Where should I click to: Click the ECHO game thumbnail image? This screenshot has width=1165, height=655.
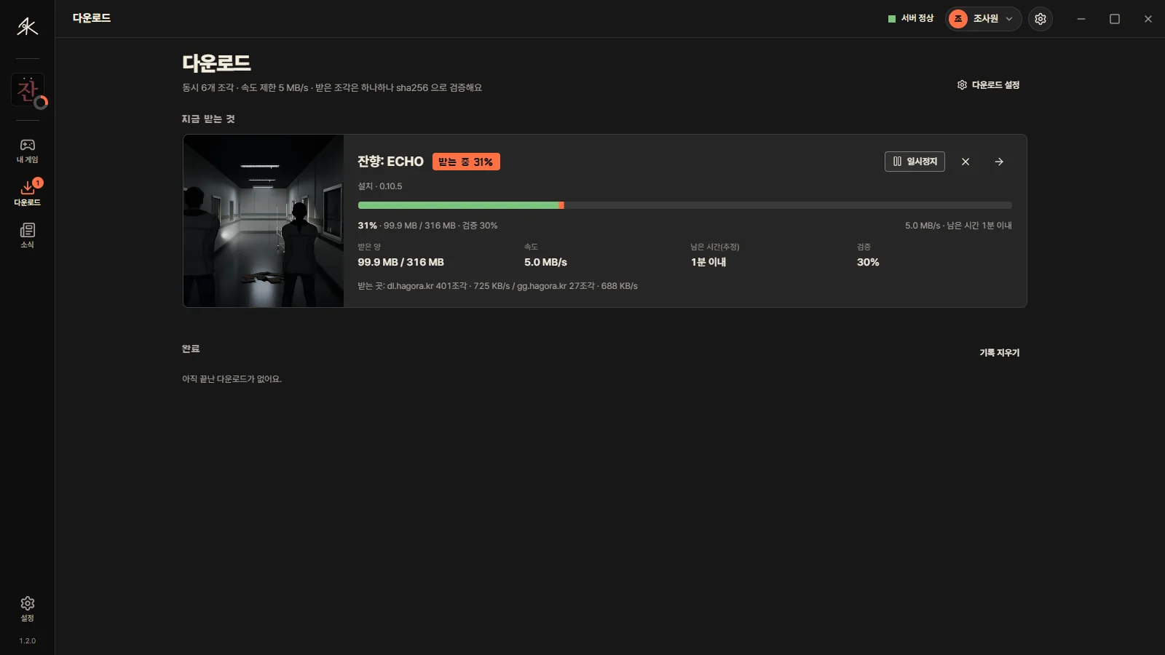(263, 221)
